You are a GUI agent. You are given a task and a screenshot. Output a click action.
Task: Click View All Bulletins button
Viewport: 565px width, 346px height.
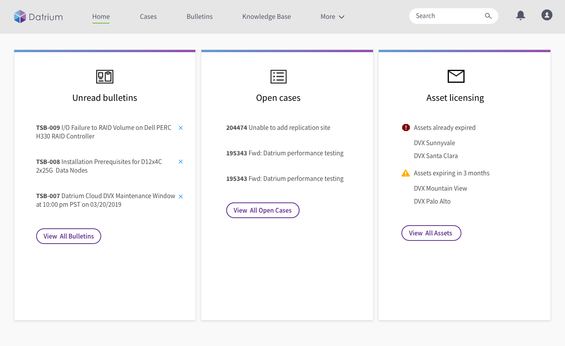[69, 236]
